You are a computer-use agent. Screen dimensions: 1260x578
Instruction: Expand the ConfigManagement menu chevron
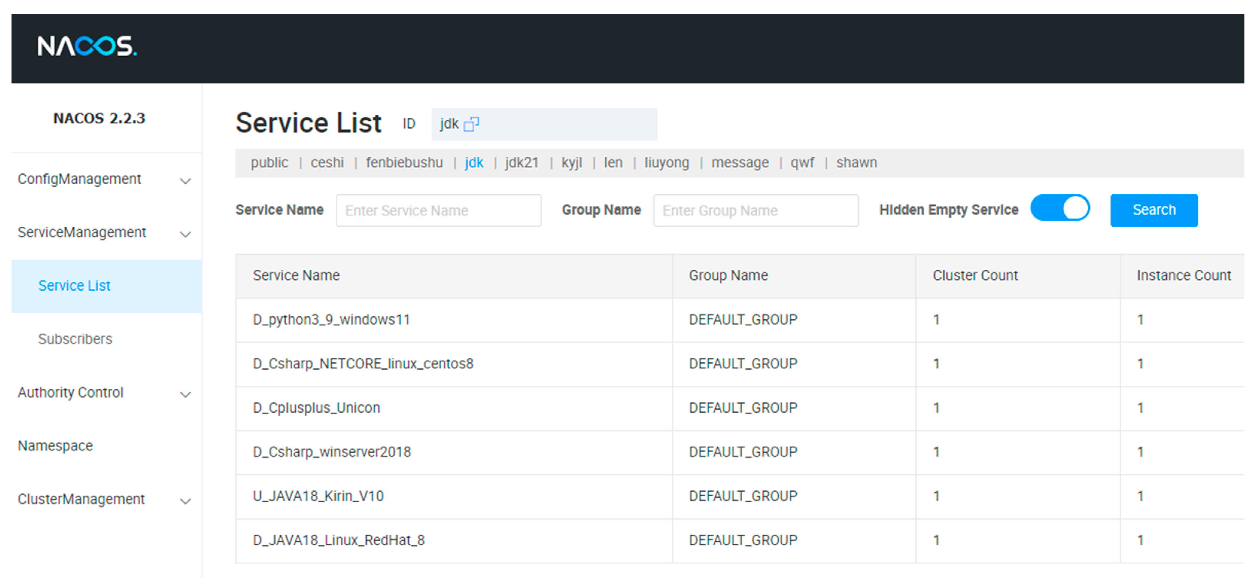pos(186,181)
